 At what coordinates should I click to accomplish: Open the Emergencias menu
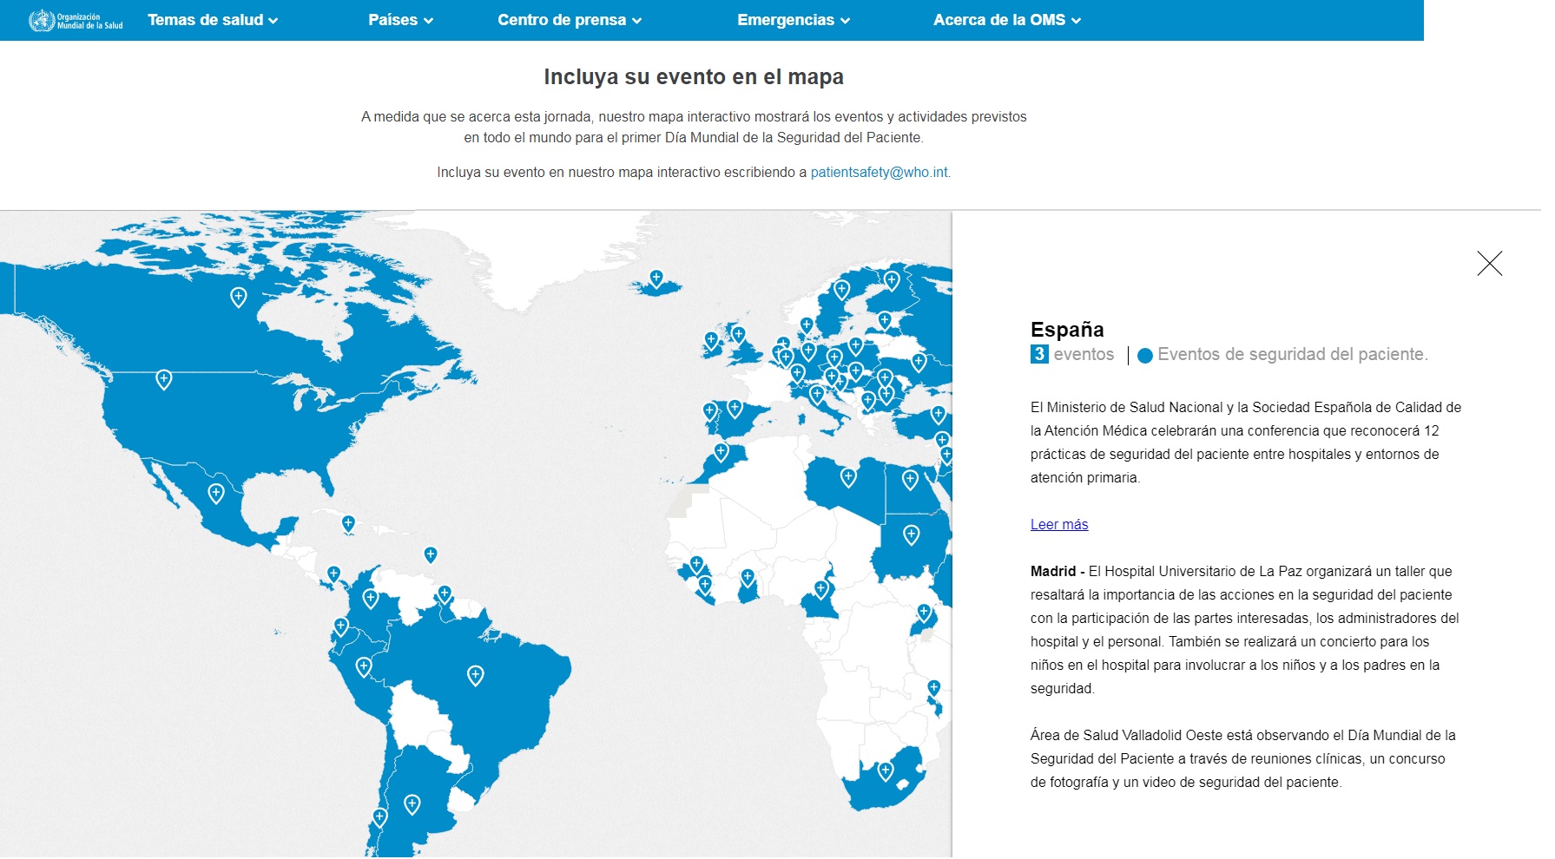click(x=794, y=20)
